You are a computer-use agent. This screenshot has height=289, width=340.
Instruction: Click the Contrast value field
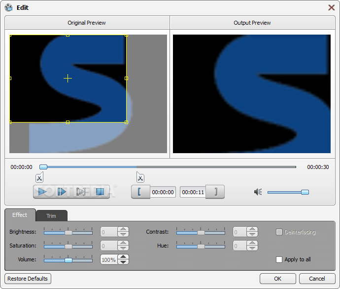tap(239, 232)
